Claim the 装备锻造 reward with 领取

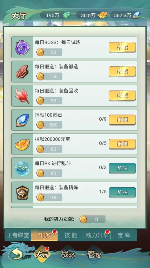(x=122, y=71)
